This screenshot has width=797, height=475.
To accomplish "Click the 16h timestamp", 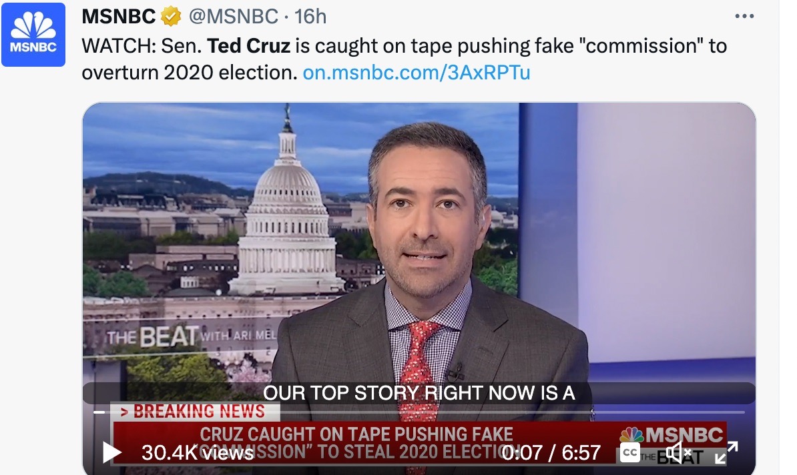I will click(310, 17).
